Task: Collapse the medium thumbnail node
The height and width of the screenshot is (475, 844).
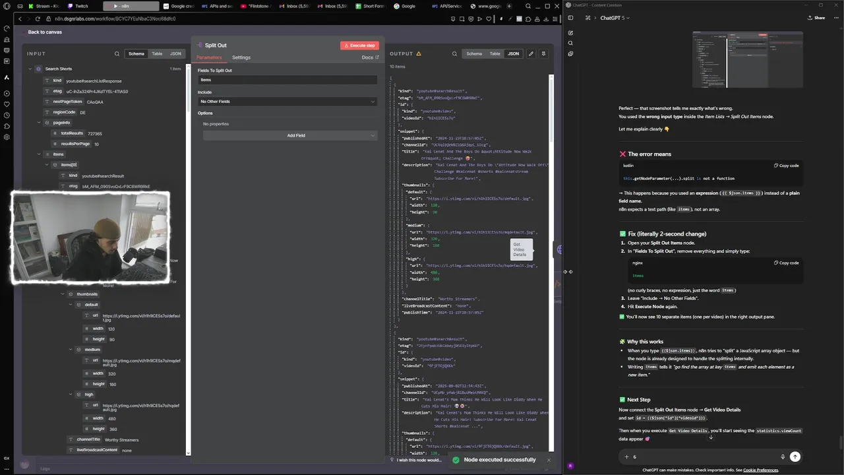Action: point(71,350)
